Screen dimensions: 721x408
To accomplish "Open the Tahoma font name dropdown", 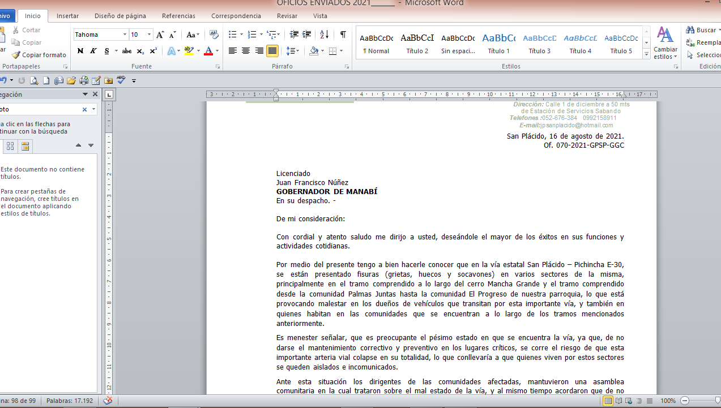I will pos(125,35).
